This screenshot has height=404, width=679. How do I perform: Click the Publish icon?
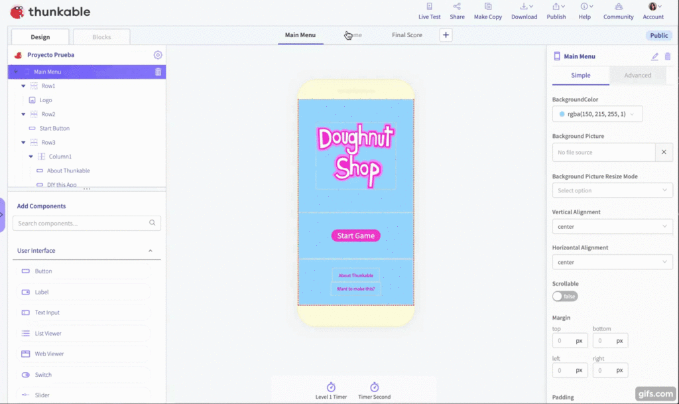(556, 7)
